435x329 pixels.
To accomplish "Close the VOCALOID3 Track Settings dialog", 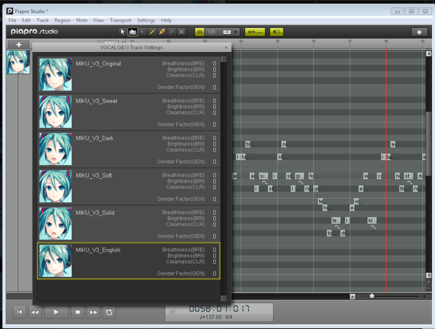I will [x=226, y=48].
